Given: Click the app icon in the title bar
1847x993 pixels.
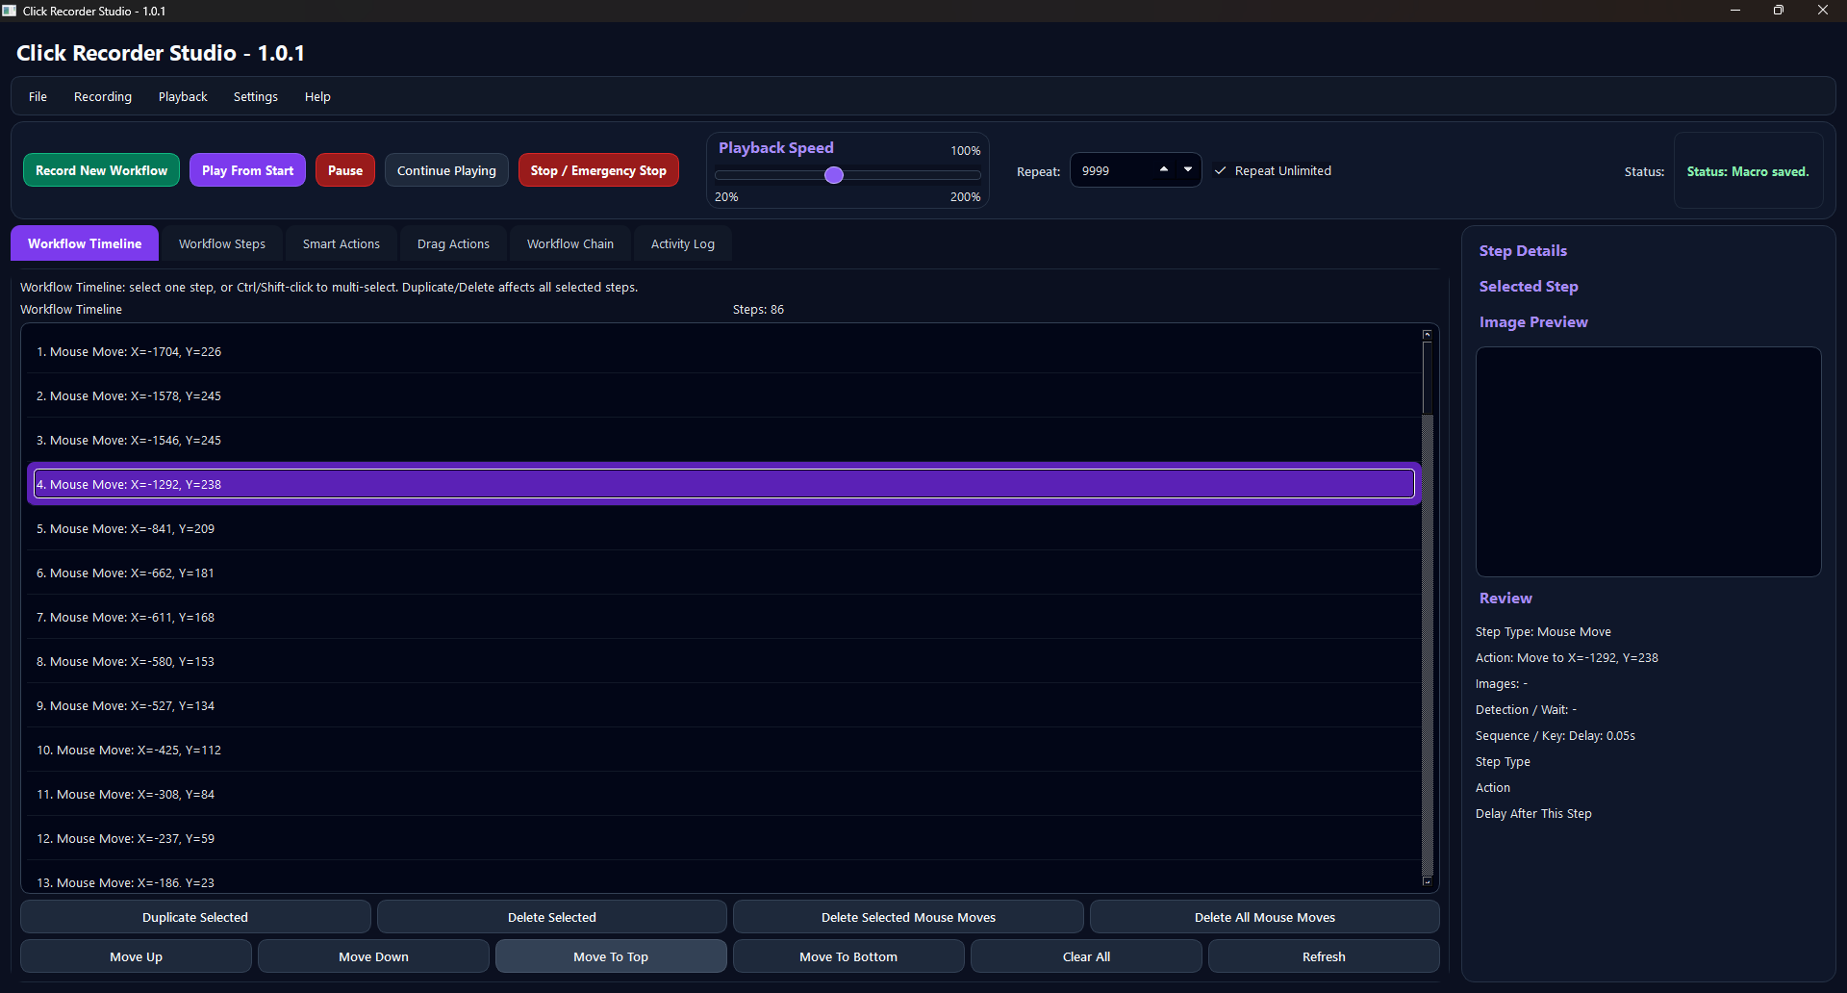Looking at the screenshot, I should pos(10,11).
